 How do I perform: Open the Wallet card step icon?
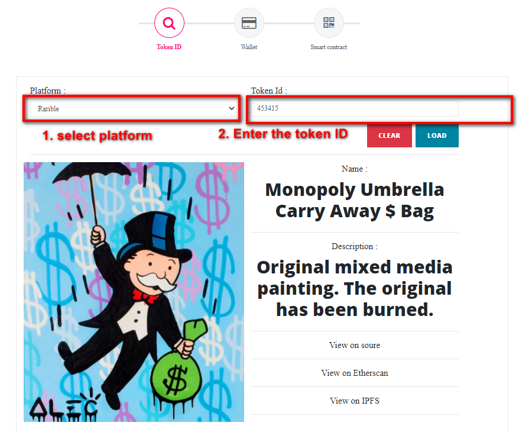pyautogui.click(x=249, y=23)
